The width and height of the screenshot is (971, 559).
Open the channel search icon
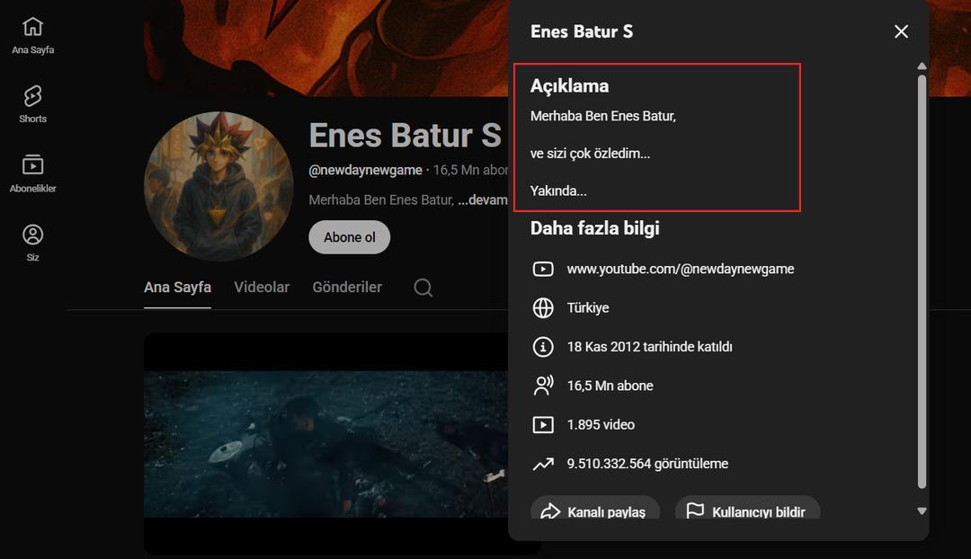423,288
